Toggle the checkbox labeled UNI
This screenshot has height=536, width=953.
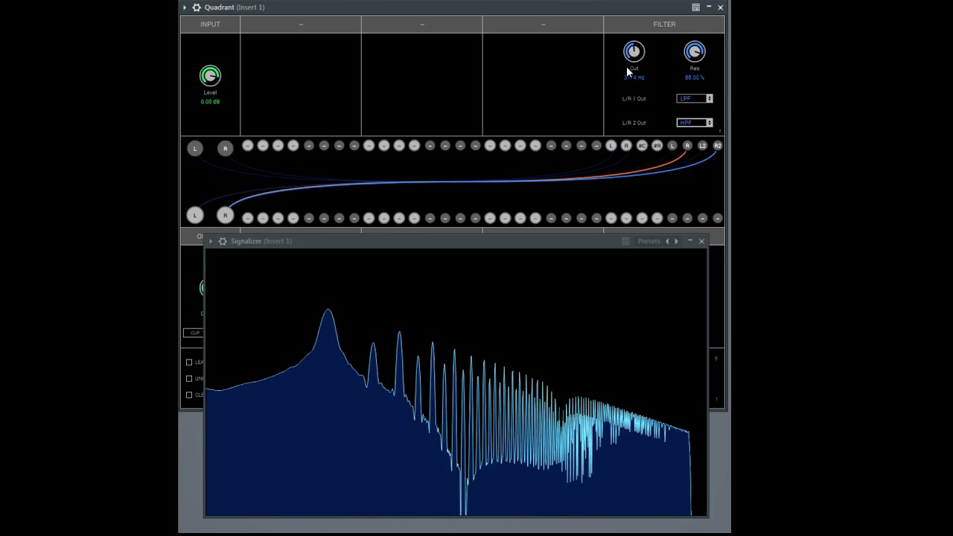pyautogui.click(x=189, y=379)
